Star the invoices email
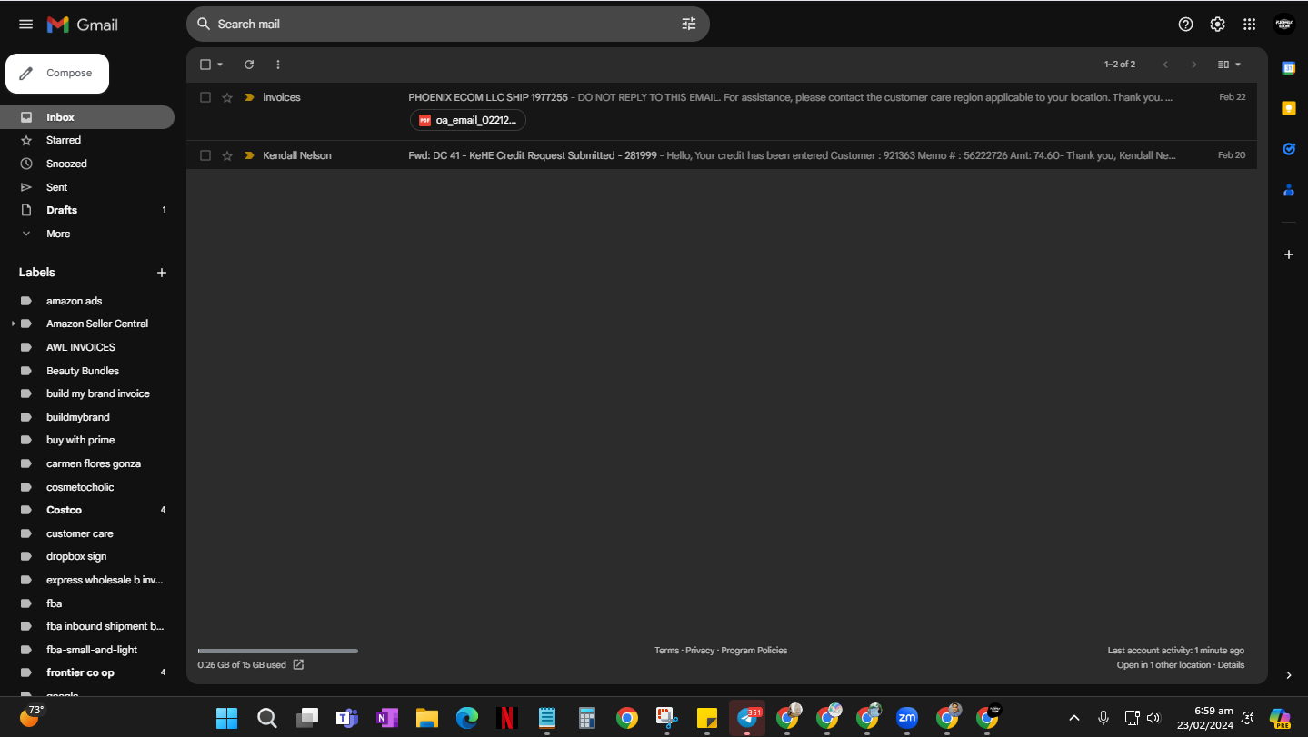Viewport: 1308px width, 737px height. pyautogui.click(x=227, y=97)
